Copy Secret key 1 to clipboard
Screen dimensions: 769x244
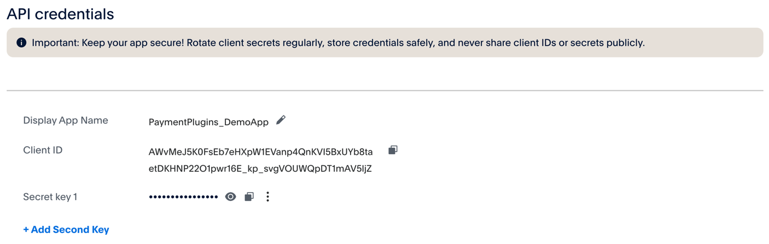249,197
